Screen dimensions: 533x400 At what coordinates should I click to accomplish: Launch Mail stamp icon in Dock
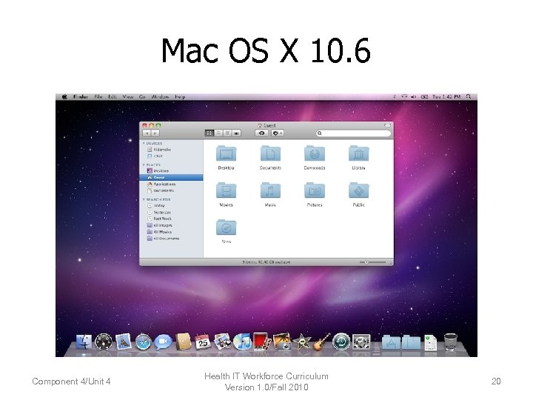click(x=123, y=341)
